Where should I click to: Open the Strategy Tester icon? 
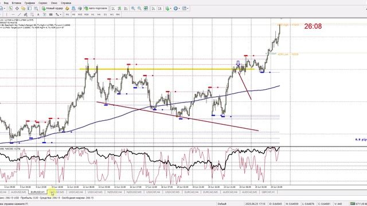[x=36, y=9]
